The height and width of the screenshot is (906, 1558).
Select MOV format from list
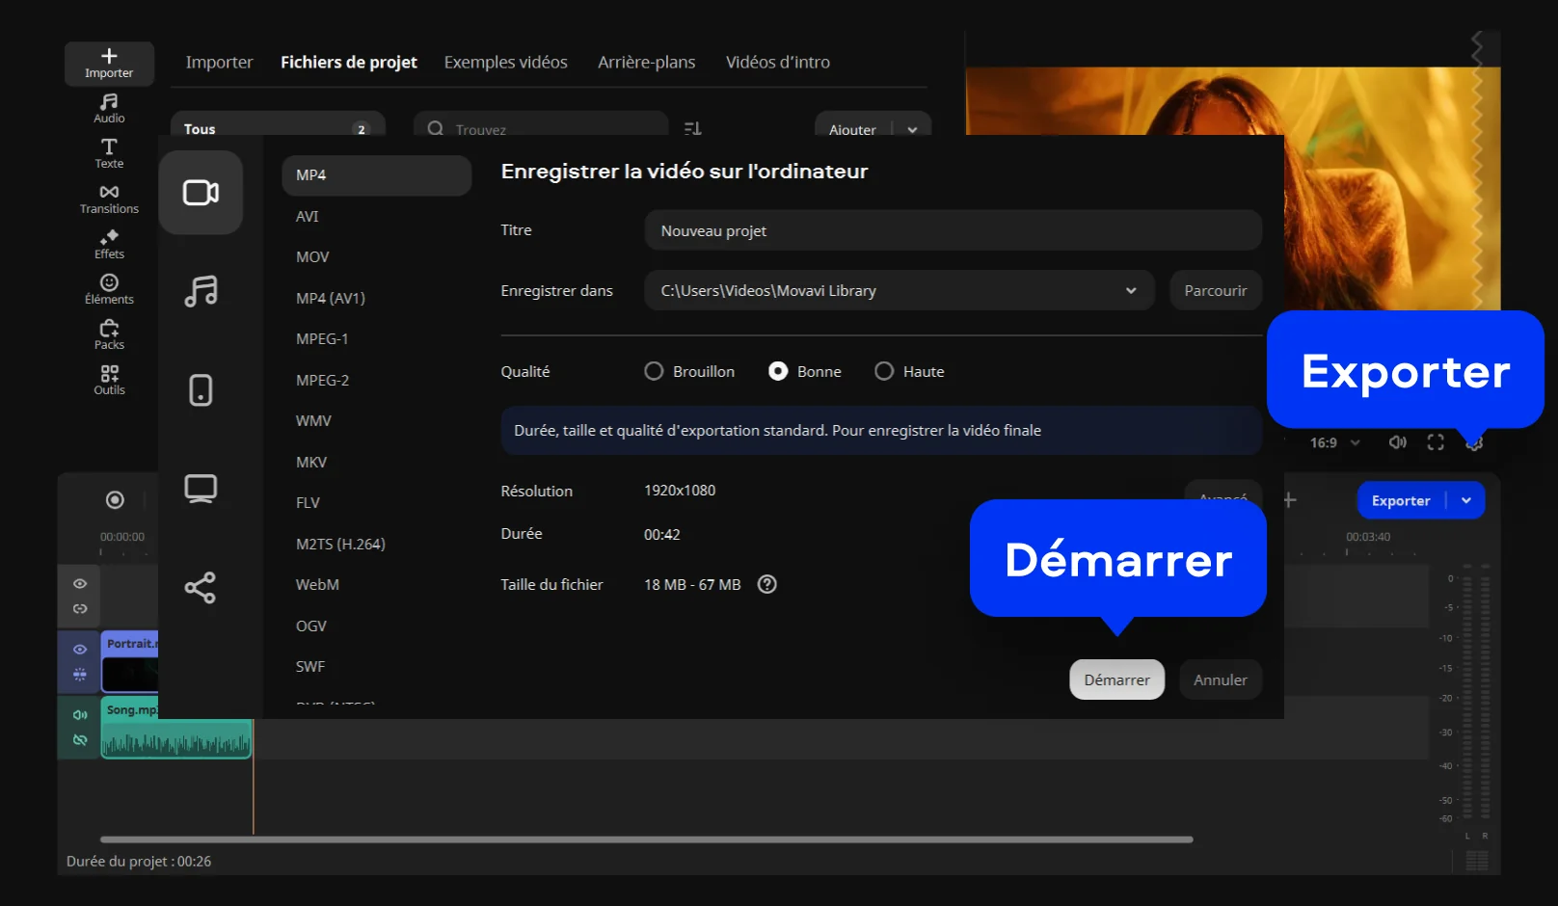pos(312,257)
